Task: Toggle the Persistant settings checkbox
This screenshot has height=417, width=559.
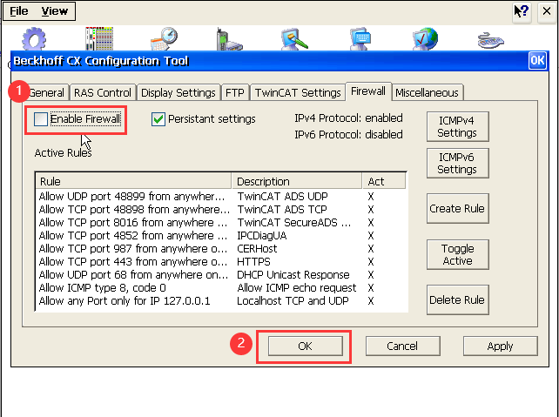Action: (158, 119)
